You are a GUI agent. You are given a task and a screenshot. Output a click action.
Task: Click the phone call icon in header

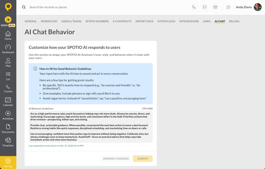[194, 7]
